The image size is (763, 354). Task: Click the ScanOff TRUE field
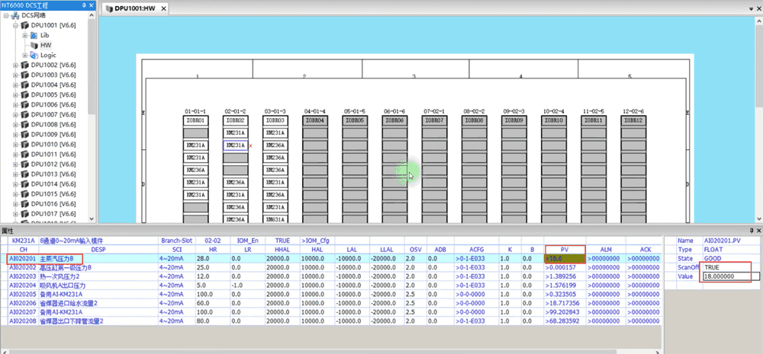click(726, 267)
